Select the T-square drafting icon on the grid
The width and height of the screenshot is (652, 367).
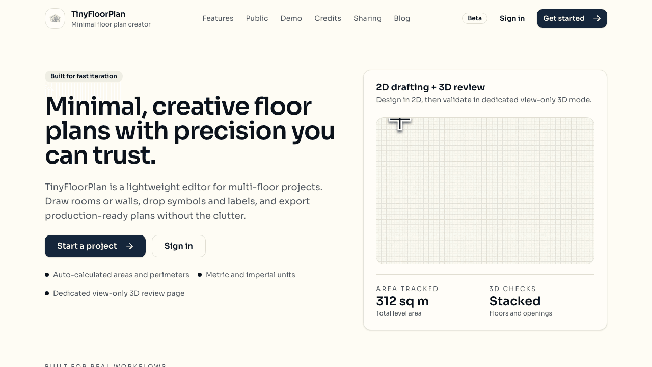click(x=399, y=124)
